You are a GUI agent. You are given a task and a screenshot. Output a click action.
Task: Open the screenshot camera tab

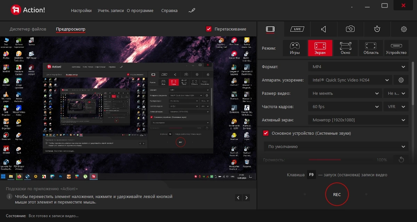pos(350,29)
